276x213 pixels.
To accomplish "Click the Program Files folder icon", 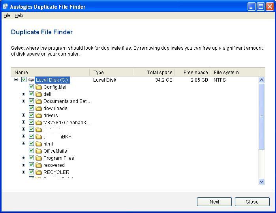I will (39, 158).
